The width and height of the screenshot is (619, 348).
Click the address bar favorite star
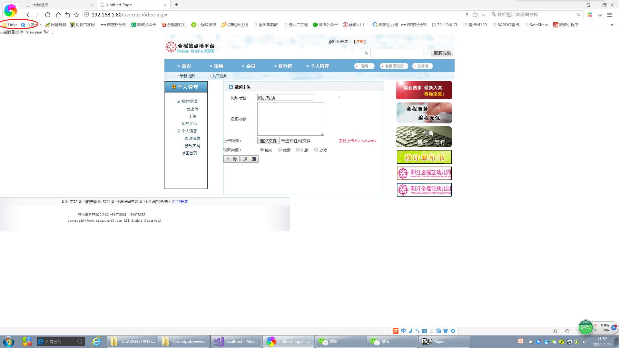pos(475,15)
